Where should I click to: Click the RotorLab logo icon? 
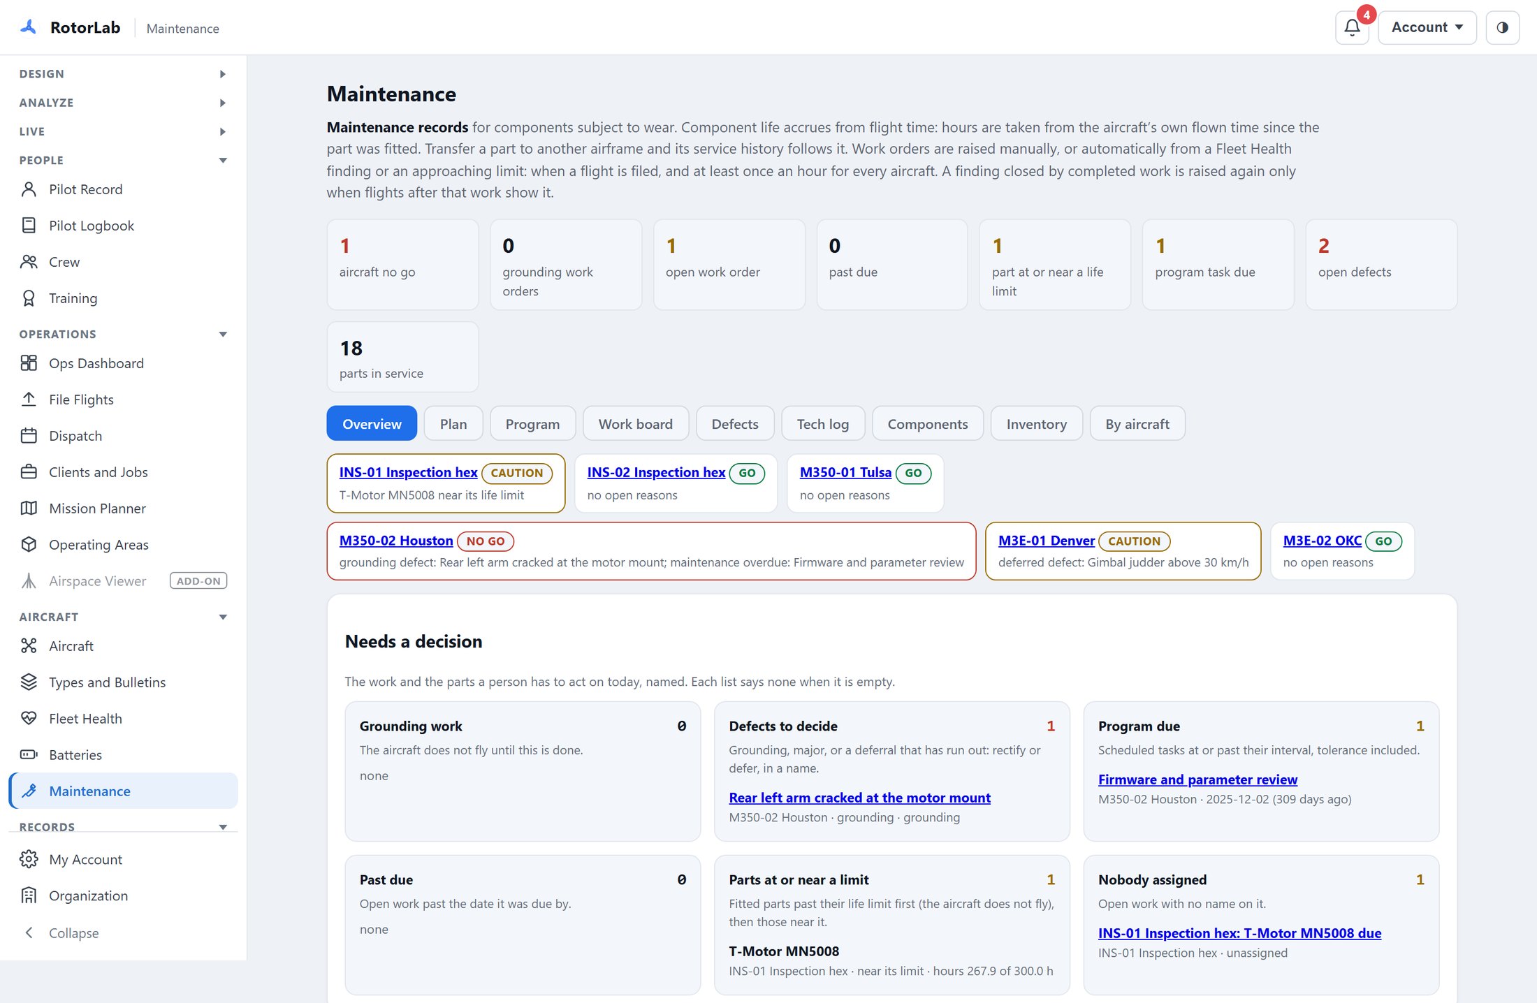[28, 27]
